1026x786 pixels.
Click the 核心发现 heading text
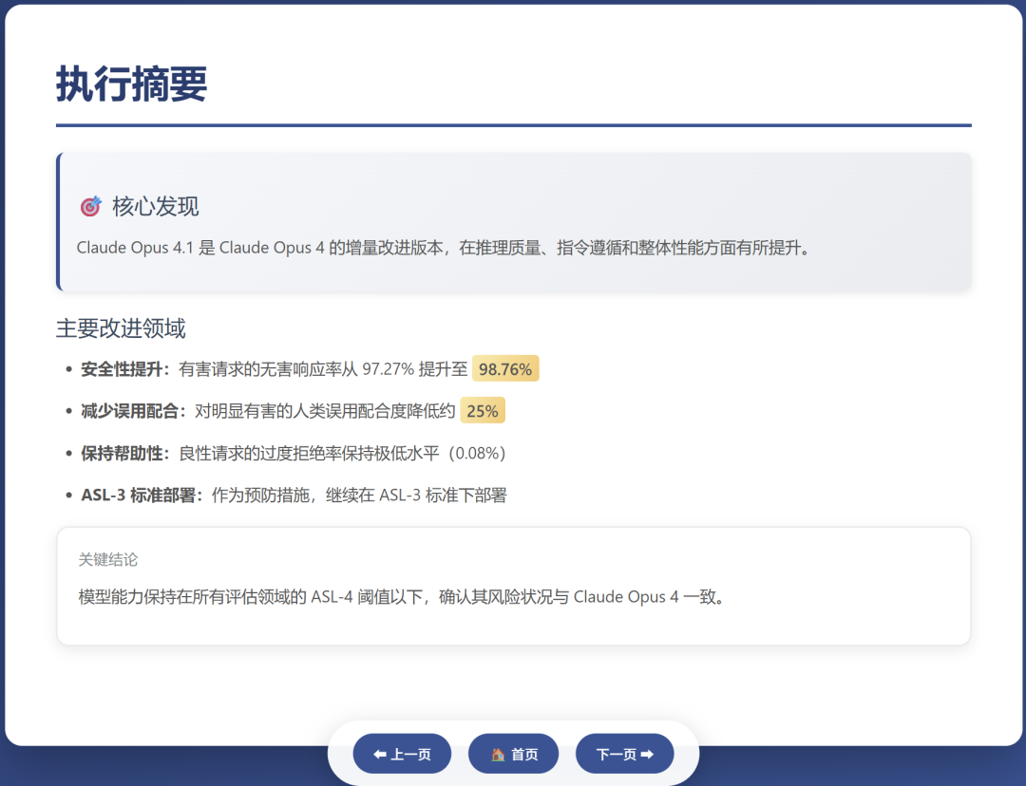click(155, 207)
